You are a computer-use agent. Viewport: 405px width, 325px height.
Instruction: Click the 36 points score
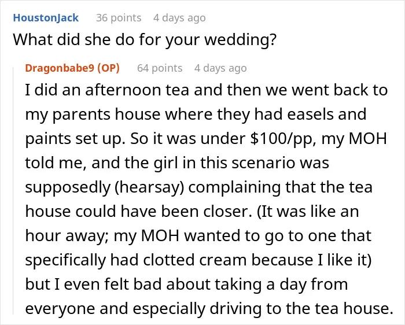pos(119,18)
